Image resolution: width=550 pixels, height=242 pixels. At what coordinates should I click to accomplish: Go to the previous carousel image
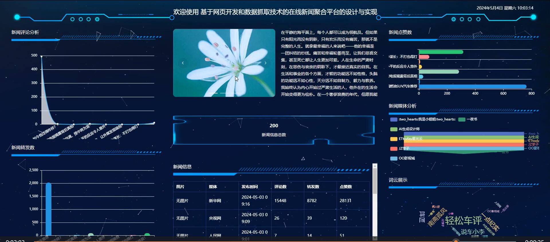tap(183, 63)
